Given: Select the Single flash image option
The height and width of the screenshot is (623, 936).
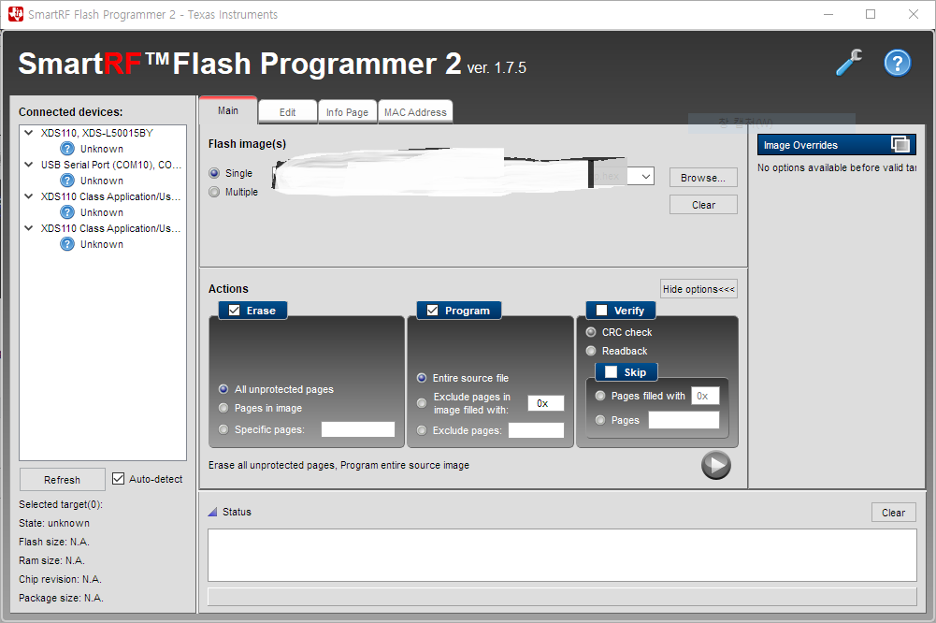Looking at the screenshot, I should click(214, 173).
